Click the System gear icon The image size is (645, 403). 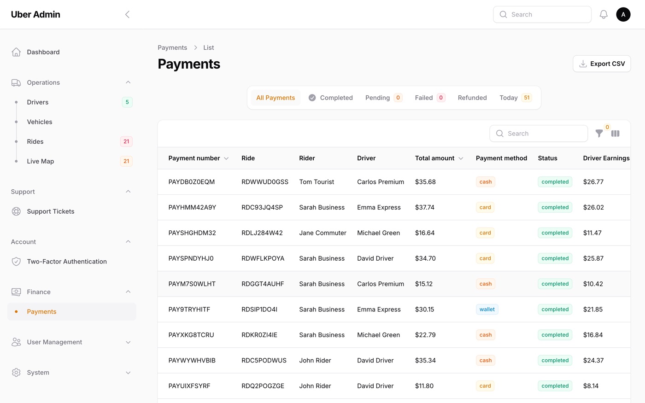coord(16,373)
